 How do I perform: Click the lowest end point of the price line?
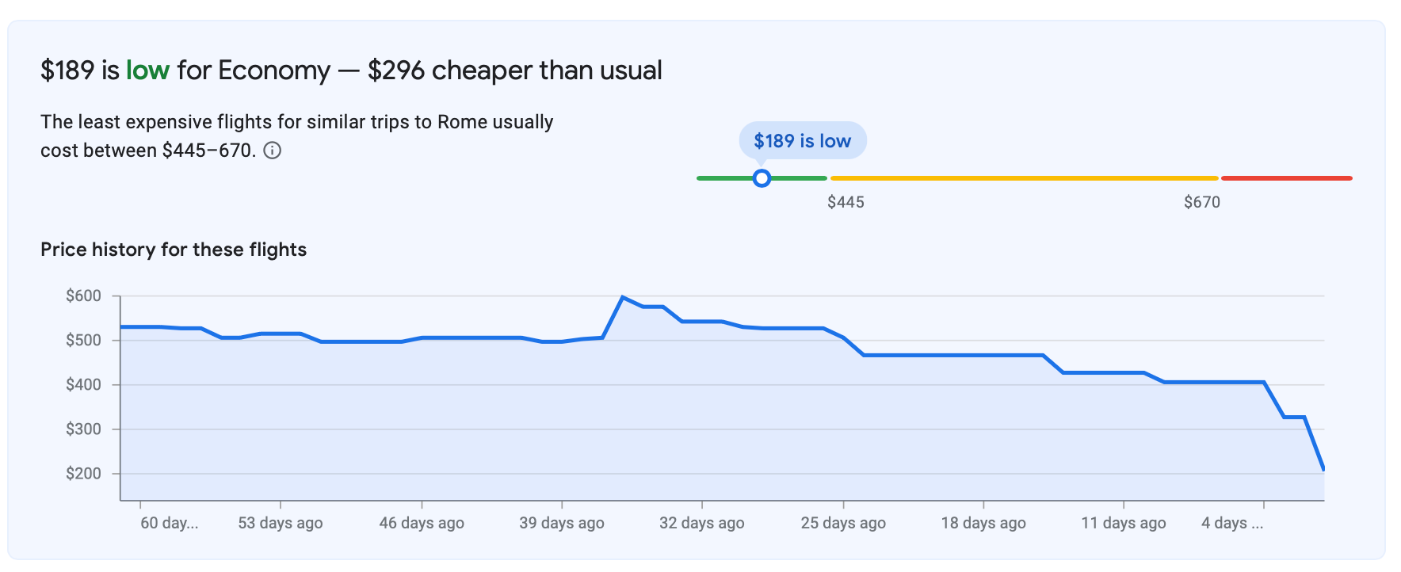pos(1323,469)
